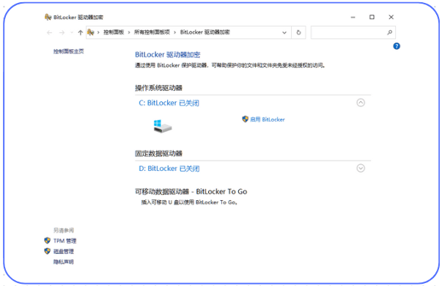Viewport: 442px width, 286px height.
Task: Open 控制面板 breadcrumb in address bar
Action: 114,32
